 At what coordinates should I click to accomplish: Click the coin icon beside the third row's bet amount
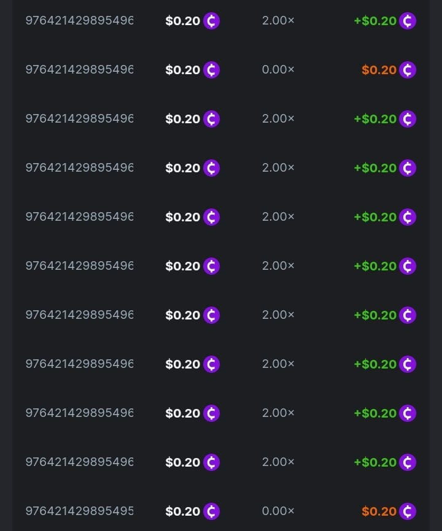(x=211, y=119)
